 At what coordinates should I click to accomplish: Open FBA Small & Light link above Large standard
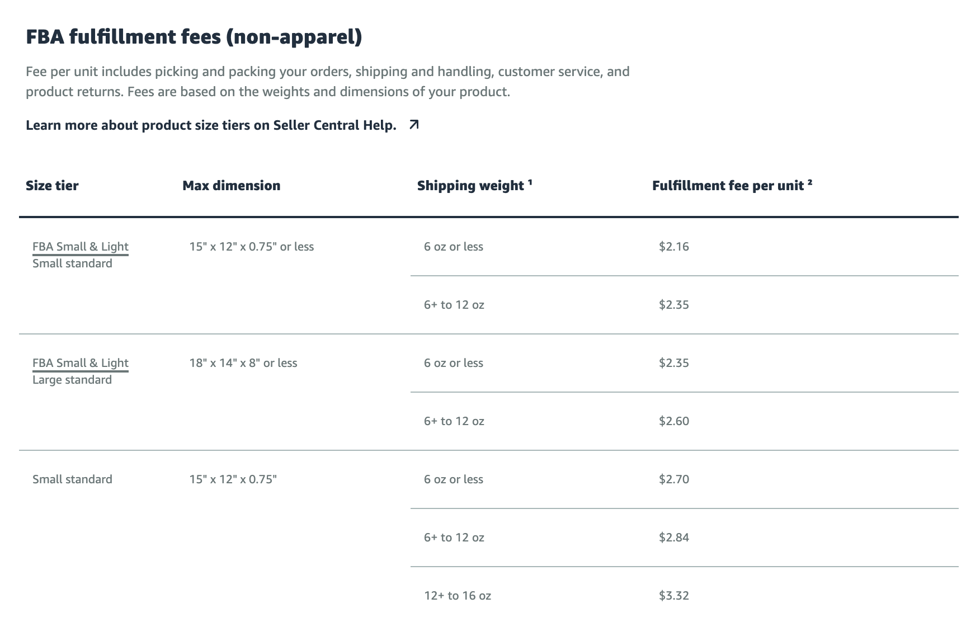pos(81,363)
